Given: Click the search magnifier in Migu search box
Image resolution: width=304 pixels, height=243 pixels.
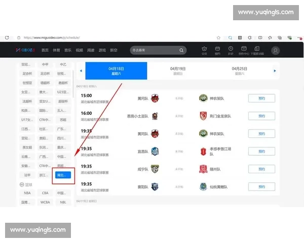Looking at the screenshot, I should coord(181,51).
